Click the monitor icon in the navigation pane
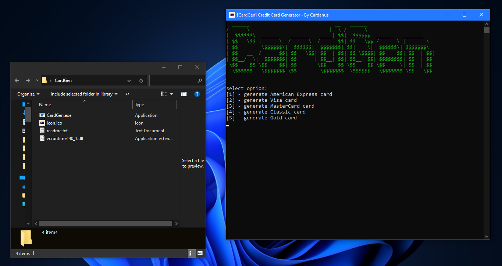The width and height of the screenshot is (502, 266). coord(22,178)
